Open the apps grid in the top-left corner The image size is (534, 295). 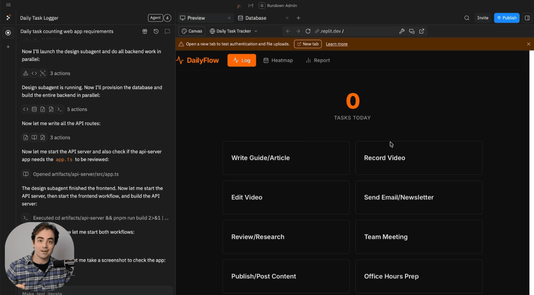[8, 5]
